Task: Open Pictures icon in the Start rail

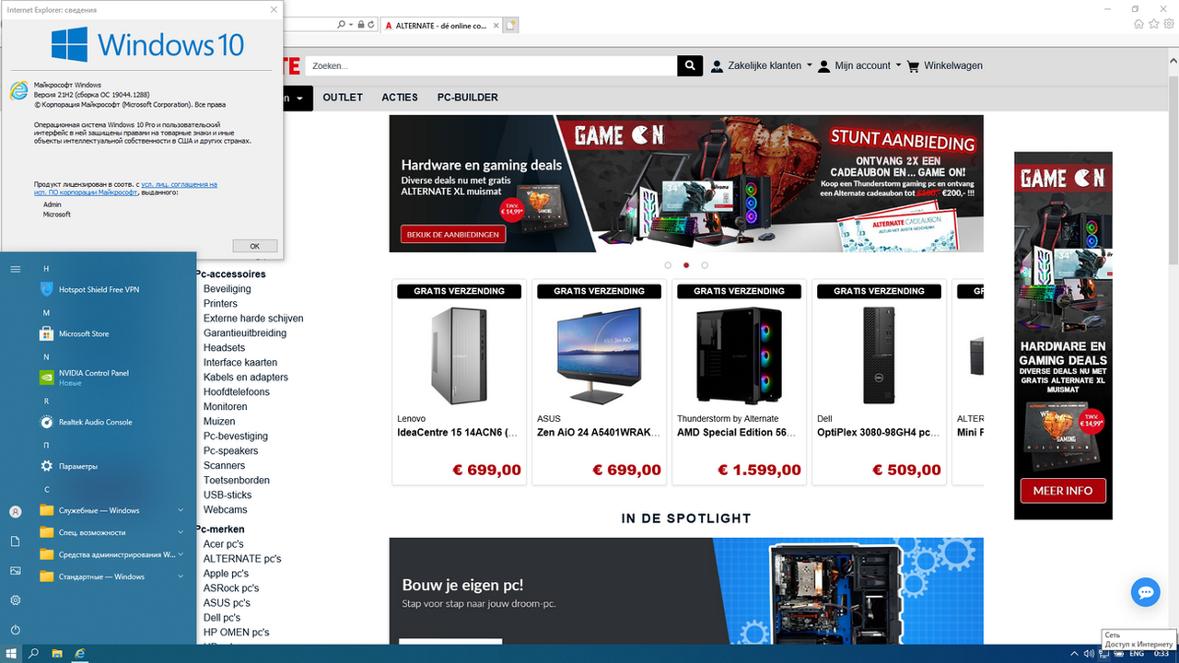Action: [15, 571]
